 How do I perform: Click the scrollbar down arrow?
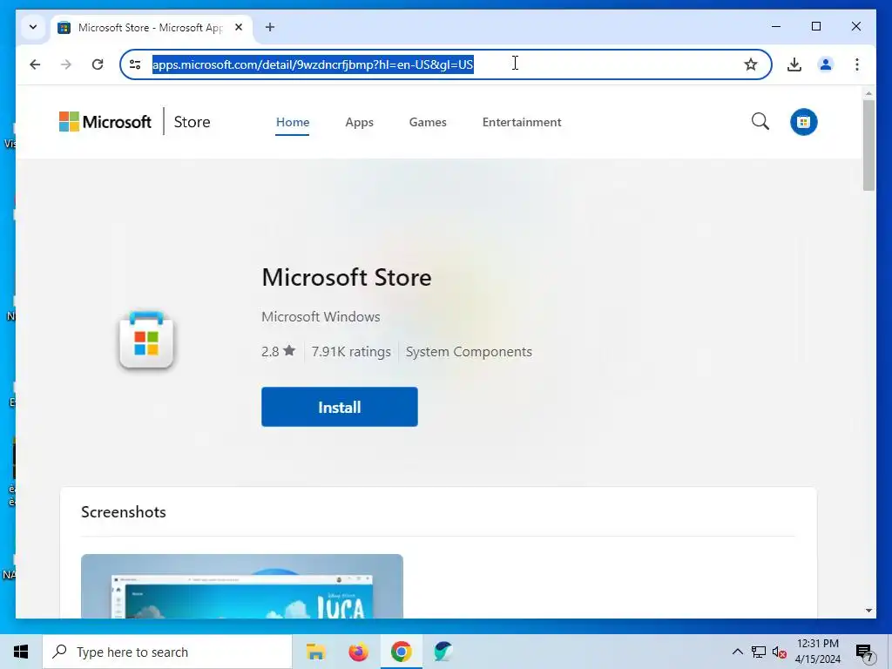pyautogui.click(x=868, y=611)
